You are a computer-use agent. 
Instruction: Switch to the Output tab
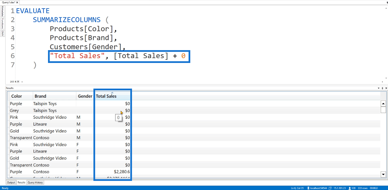pos(11,183)
